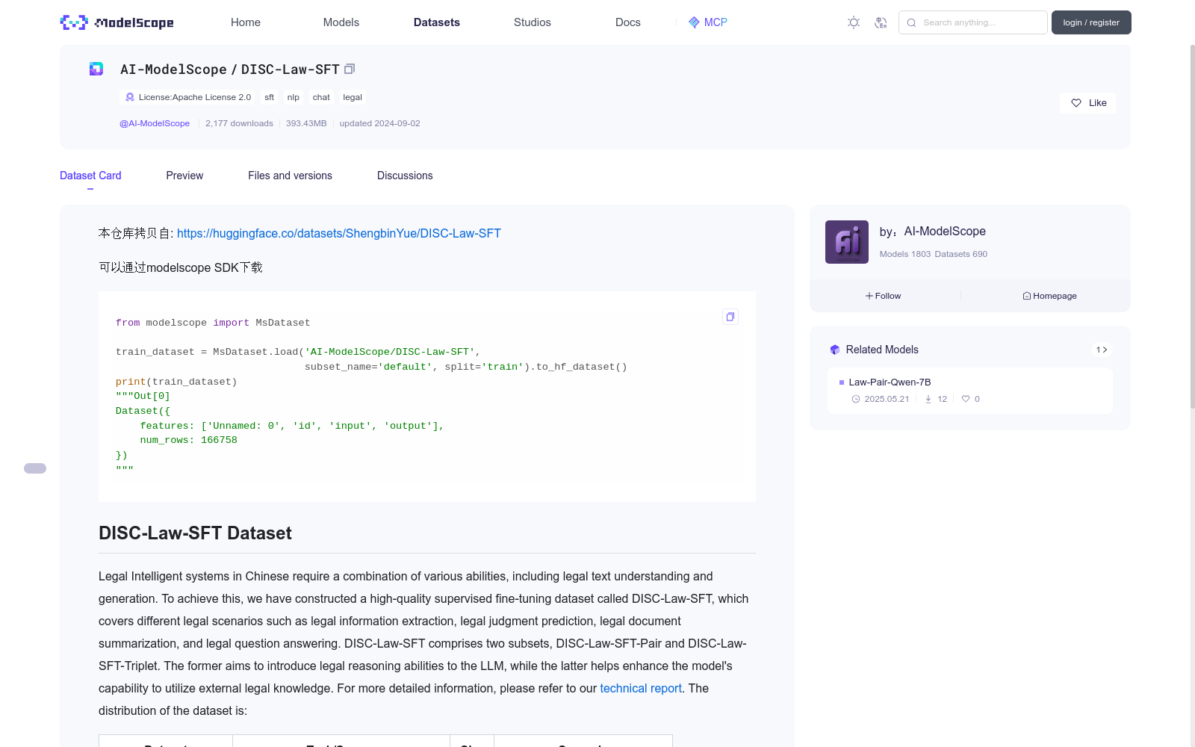Screen dimensions: 1195x747
Task: Open the Datasets menu
Action: point(437,22)
